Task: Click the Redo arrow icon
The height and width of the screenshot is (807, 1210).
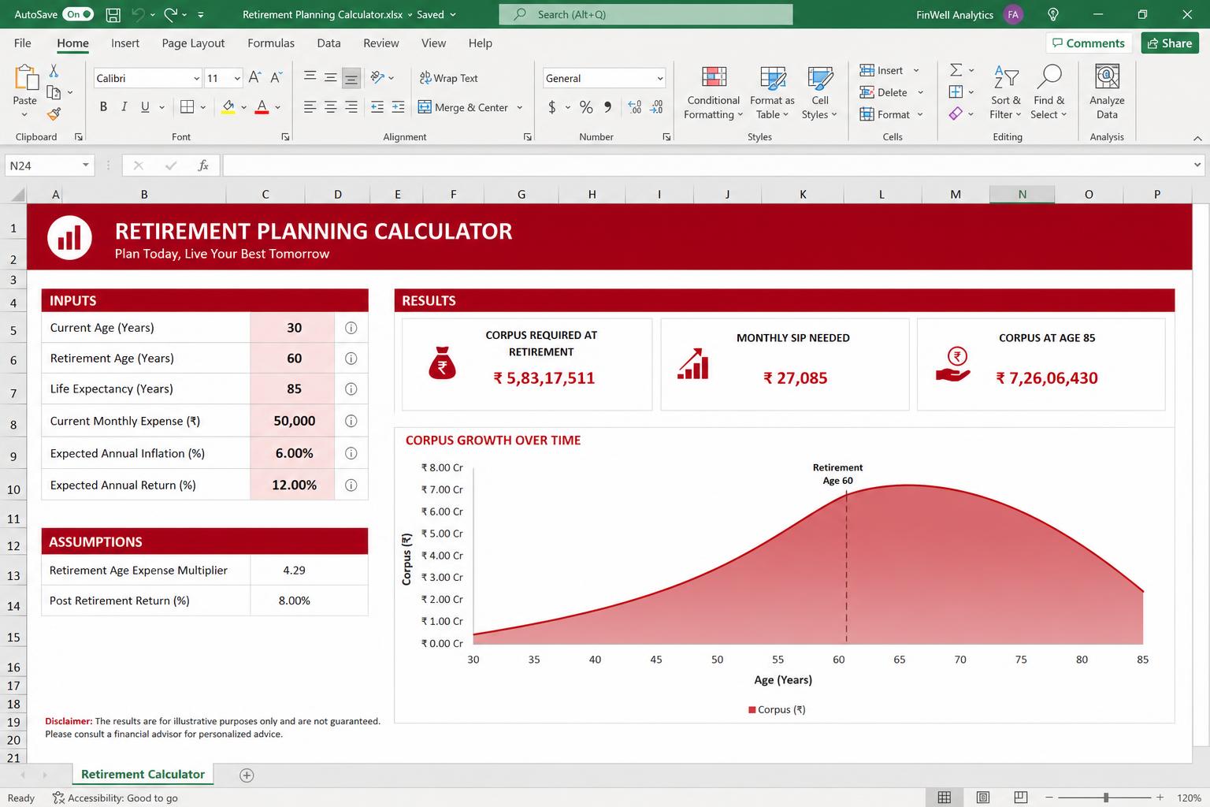Action: coord(171,14)
